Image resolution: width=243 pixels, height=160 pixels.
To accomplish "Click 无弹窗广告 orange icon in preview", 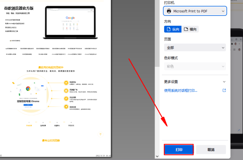I will 66,91.
